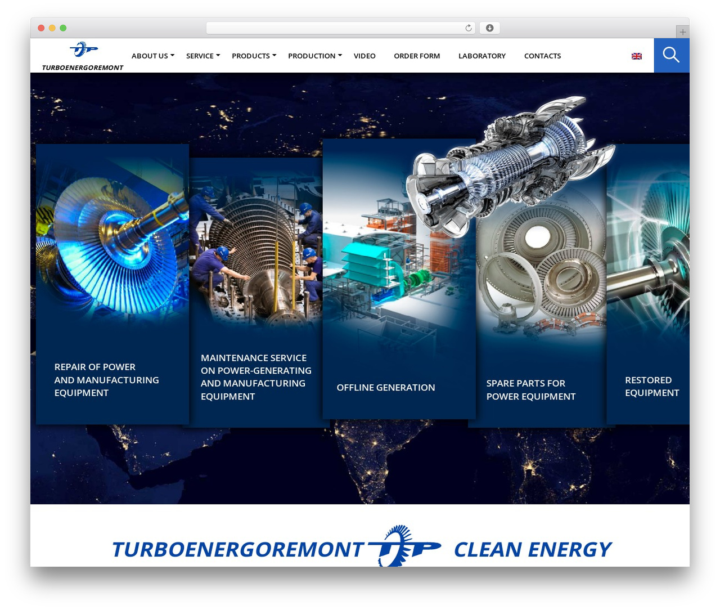Screen dimensions: 720x610
Task: Go to the Video page
Action: pos(364,56)
